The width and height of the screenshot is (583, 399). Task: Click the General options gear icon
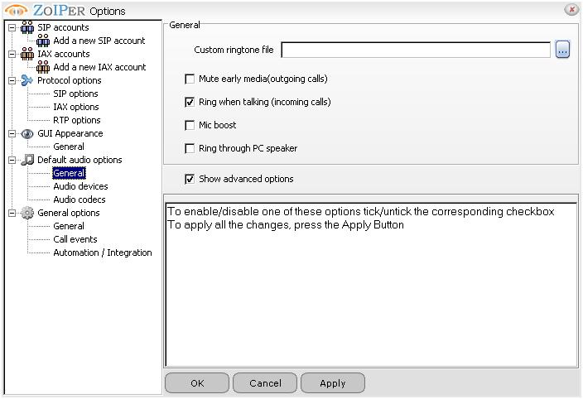tap(27, 213)
